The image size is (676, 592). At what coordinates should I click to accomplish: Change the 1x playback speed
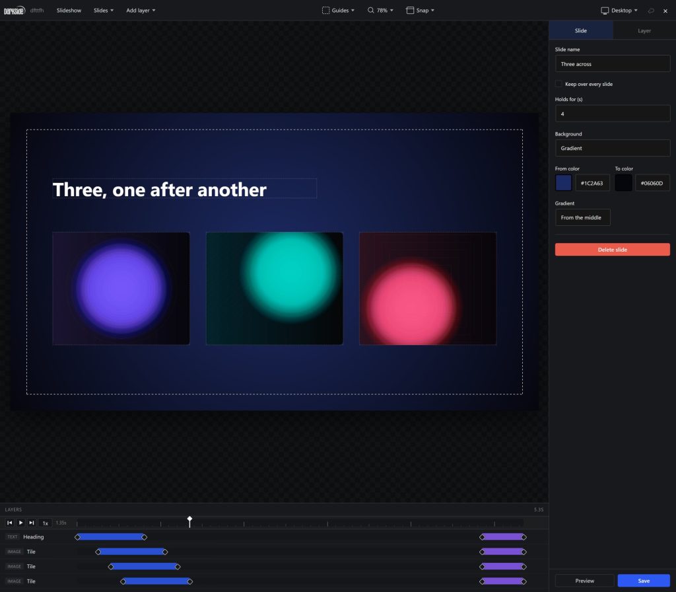46,523
